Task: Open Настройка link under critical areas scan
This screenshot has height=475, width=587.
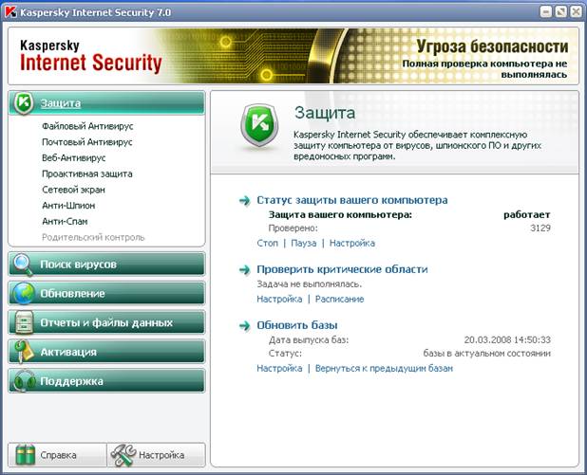Action: coord(279,300)
